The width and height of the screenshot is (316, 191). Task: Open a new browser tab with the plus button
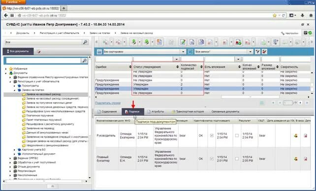click(63, 8)
